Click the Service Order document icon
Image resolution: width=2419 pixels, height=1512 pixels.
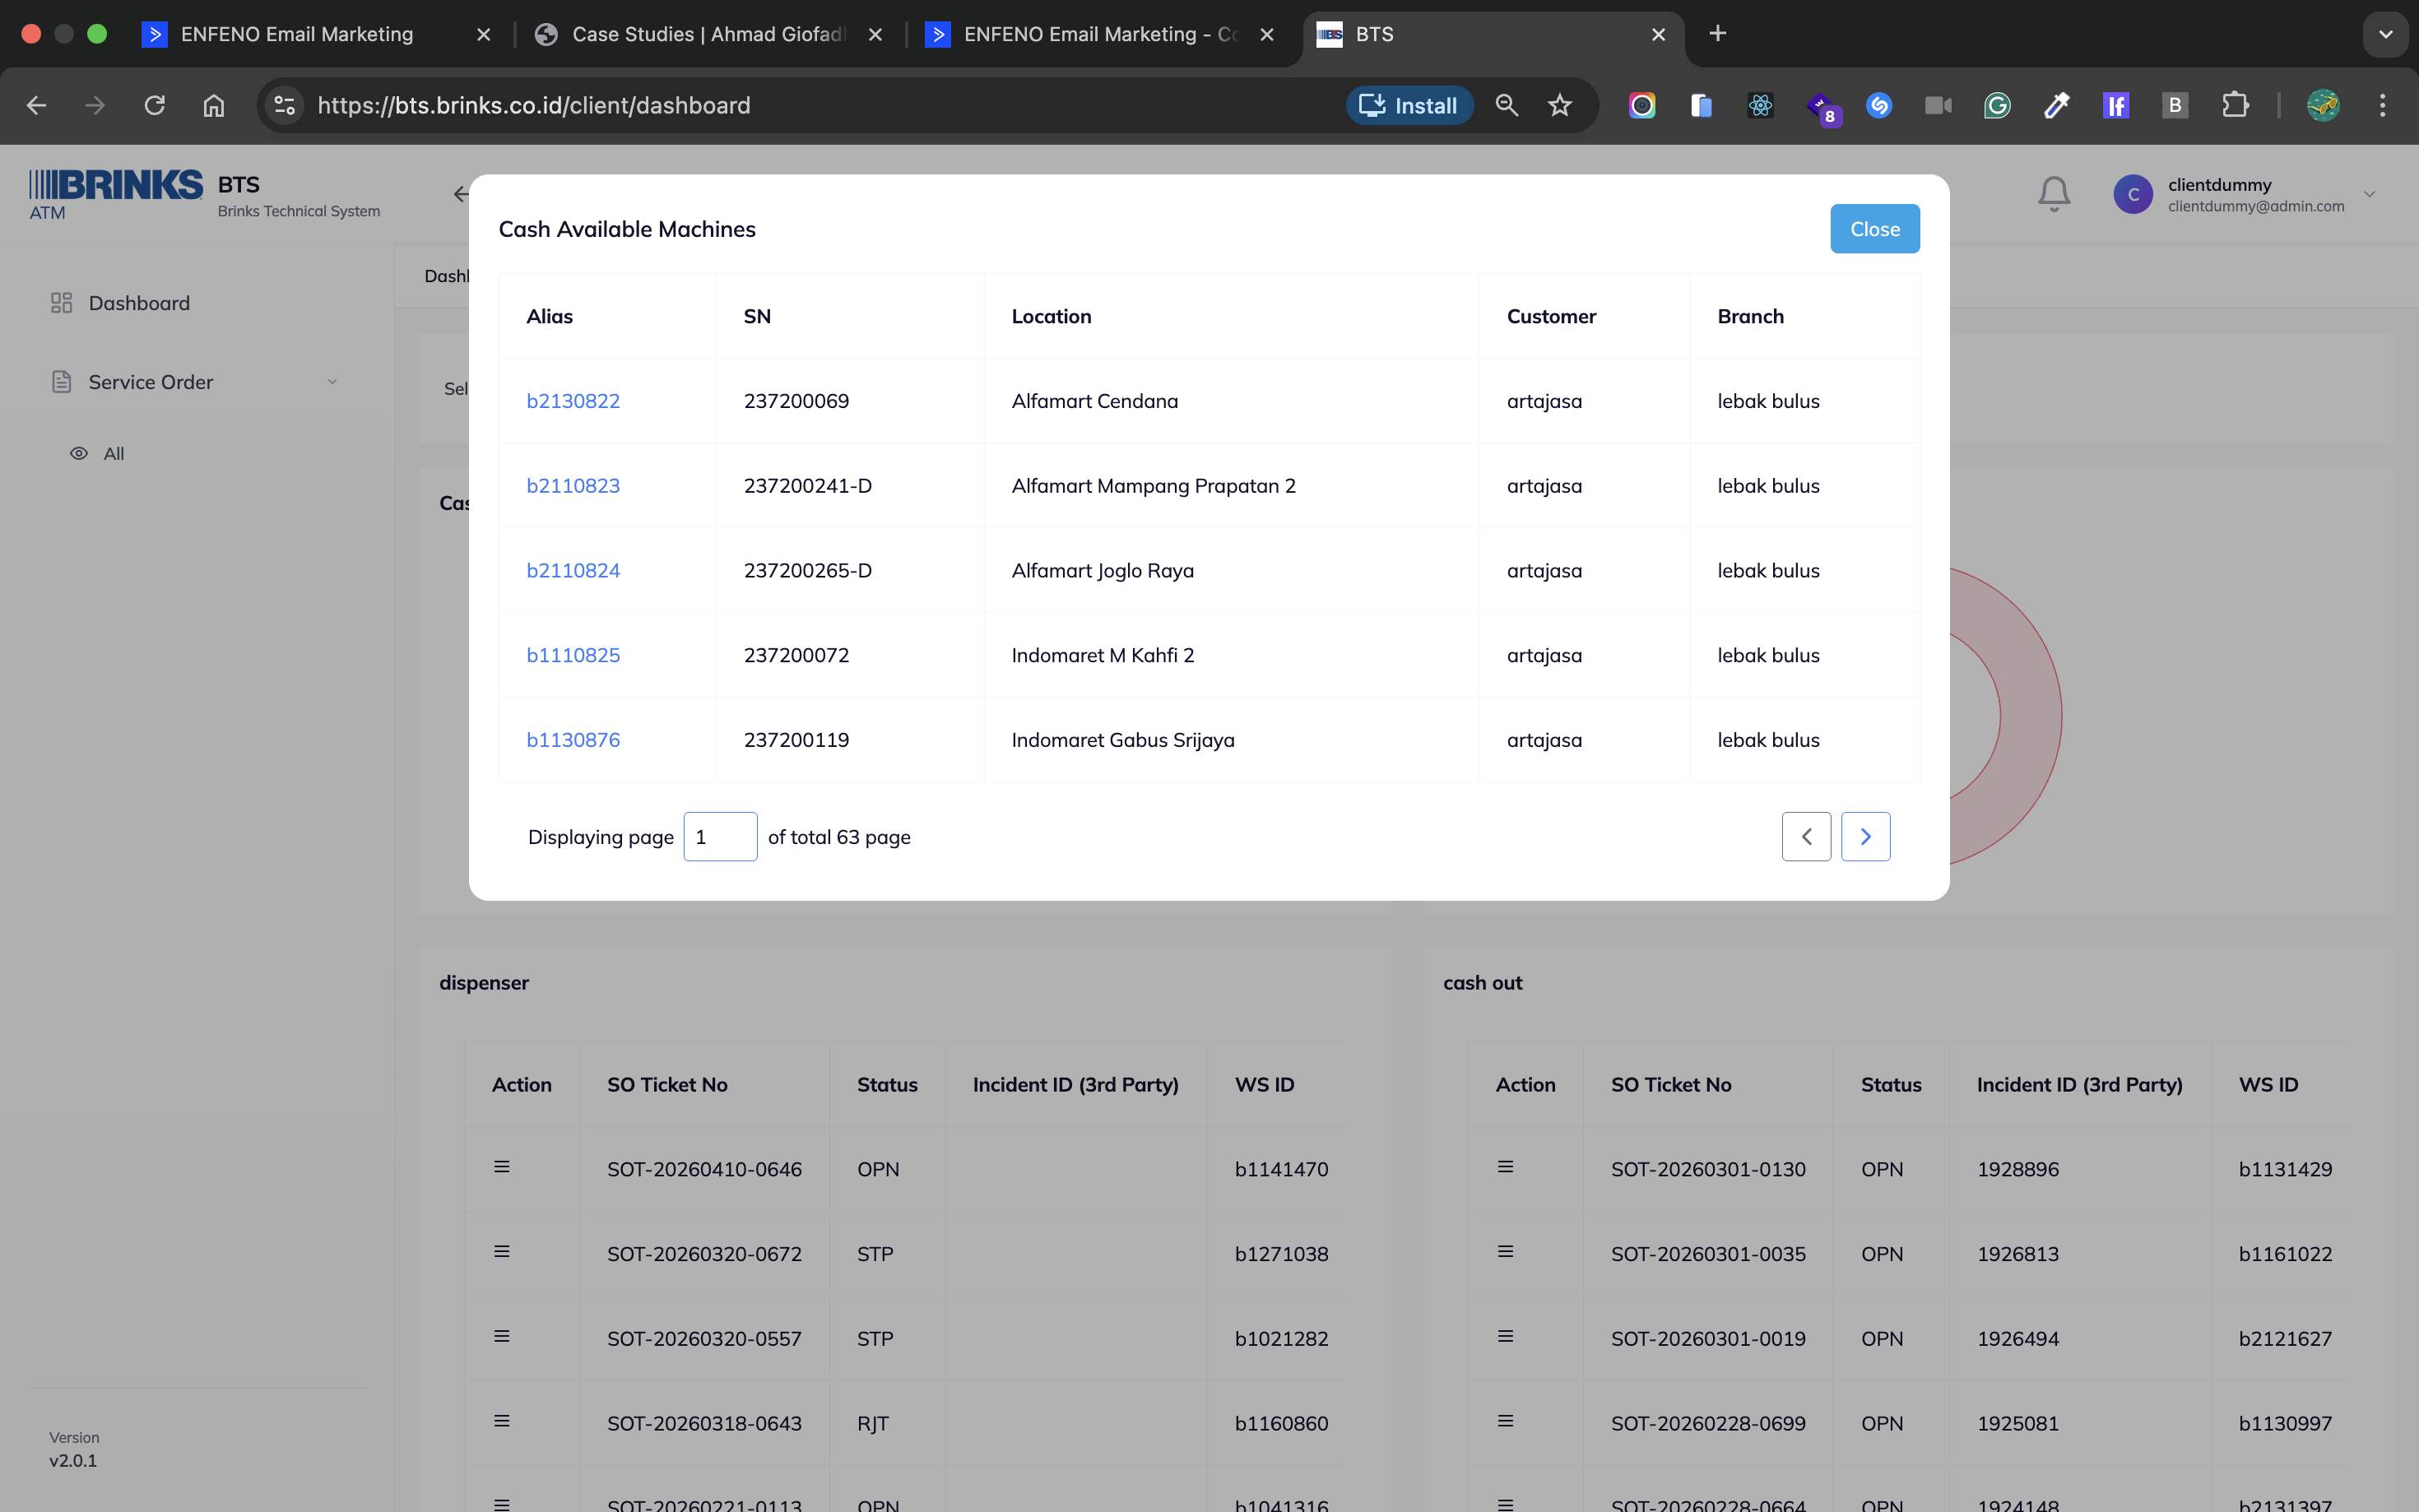coord(61,382)
